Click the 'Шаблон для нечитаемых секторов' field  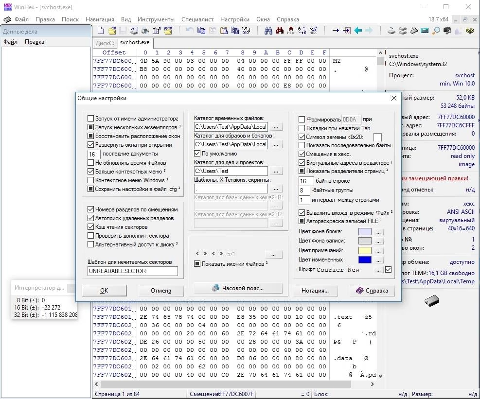point(133,271)
